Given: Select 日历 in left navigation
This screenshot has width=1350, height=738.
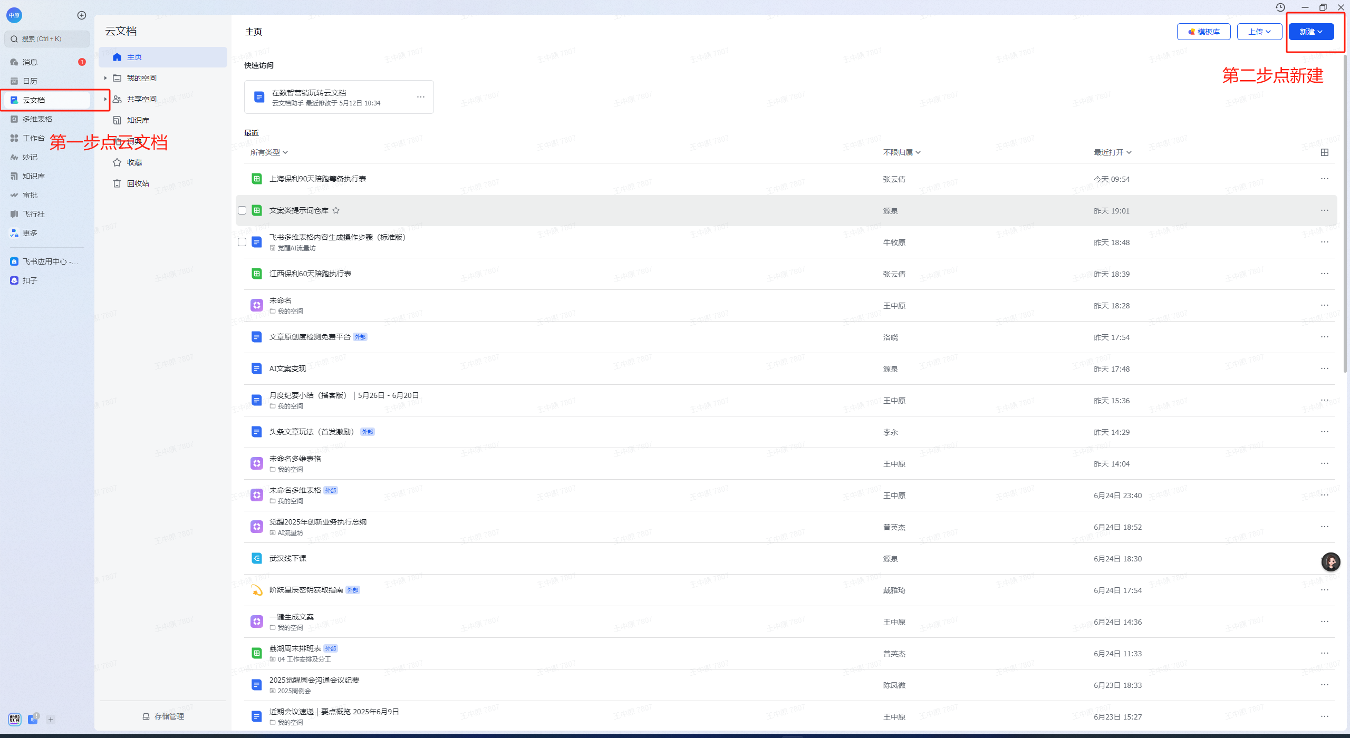Looking at the screenshot, I should click(30, 81).
